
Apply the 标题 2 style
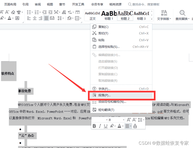[125, 15]
